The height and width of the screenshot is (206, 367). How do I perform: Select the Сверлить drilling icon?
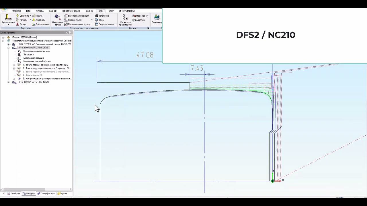[17, 16]
